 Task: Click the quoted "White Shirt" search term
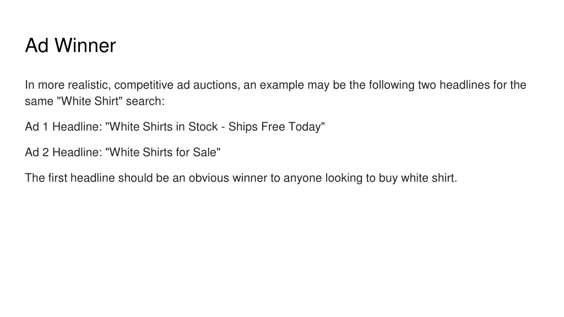pos(90,101)
